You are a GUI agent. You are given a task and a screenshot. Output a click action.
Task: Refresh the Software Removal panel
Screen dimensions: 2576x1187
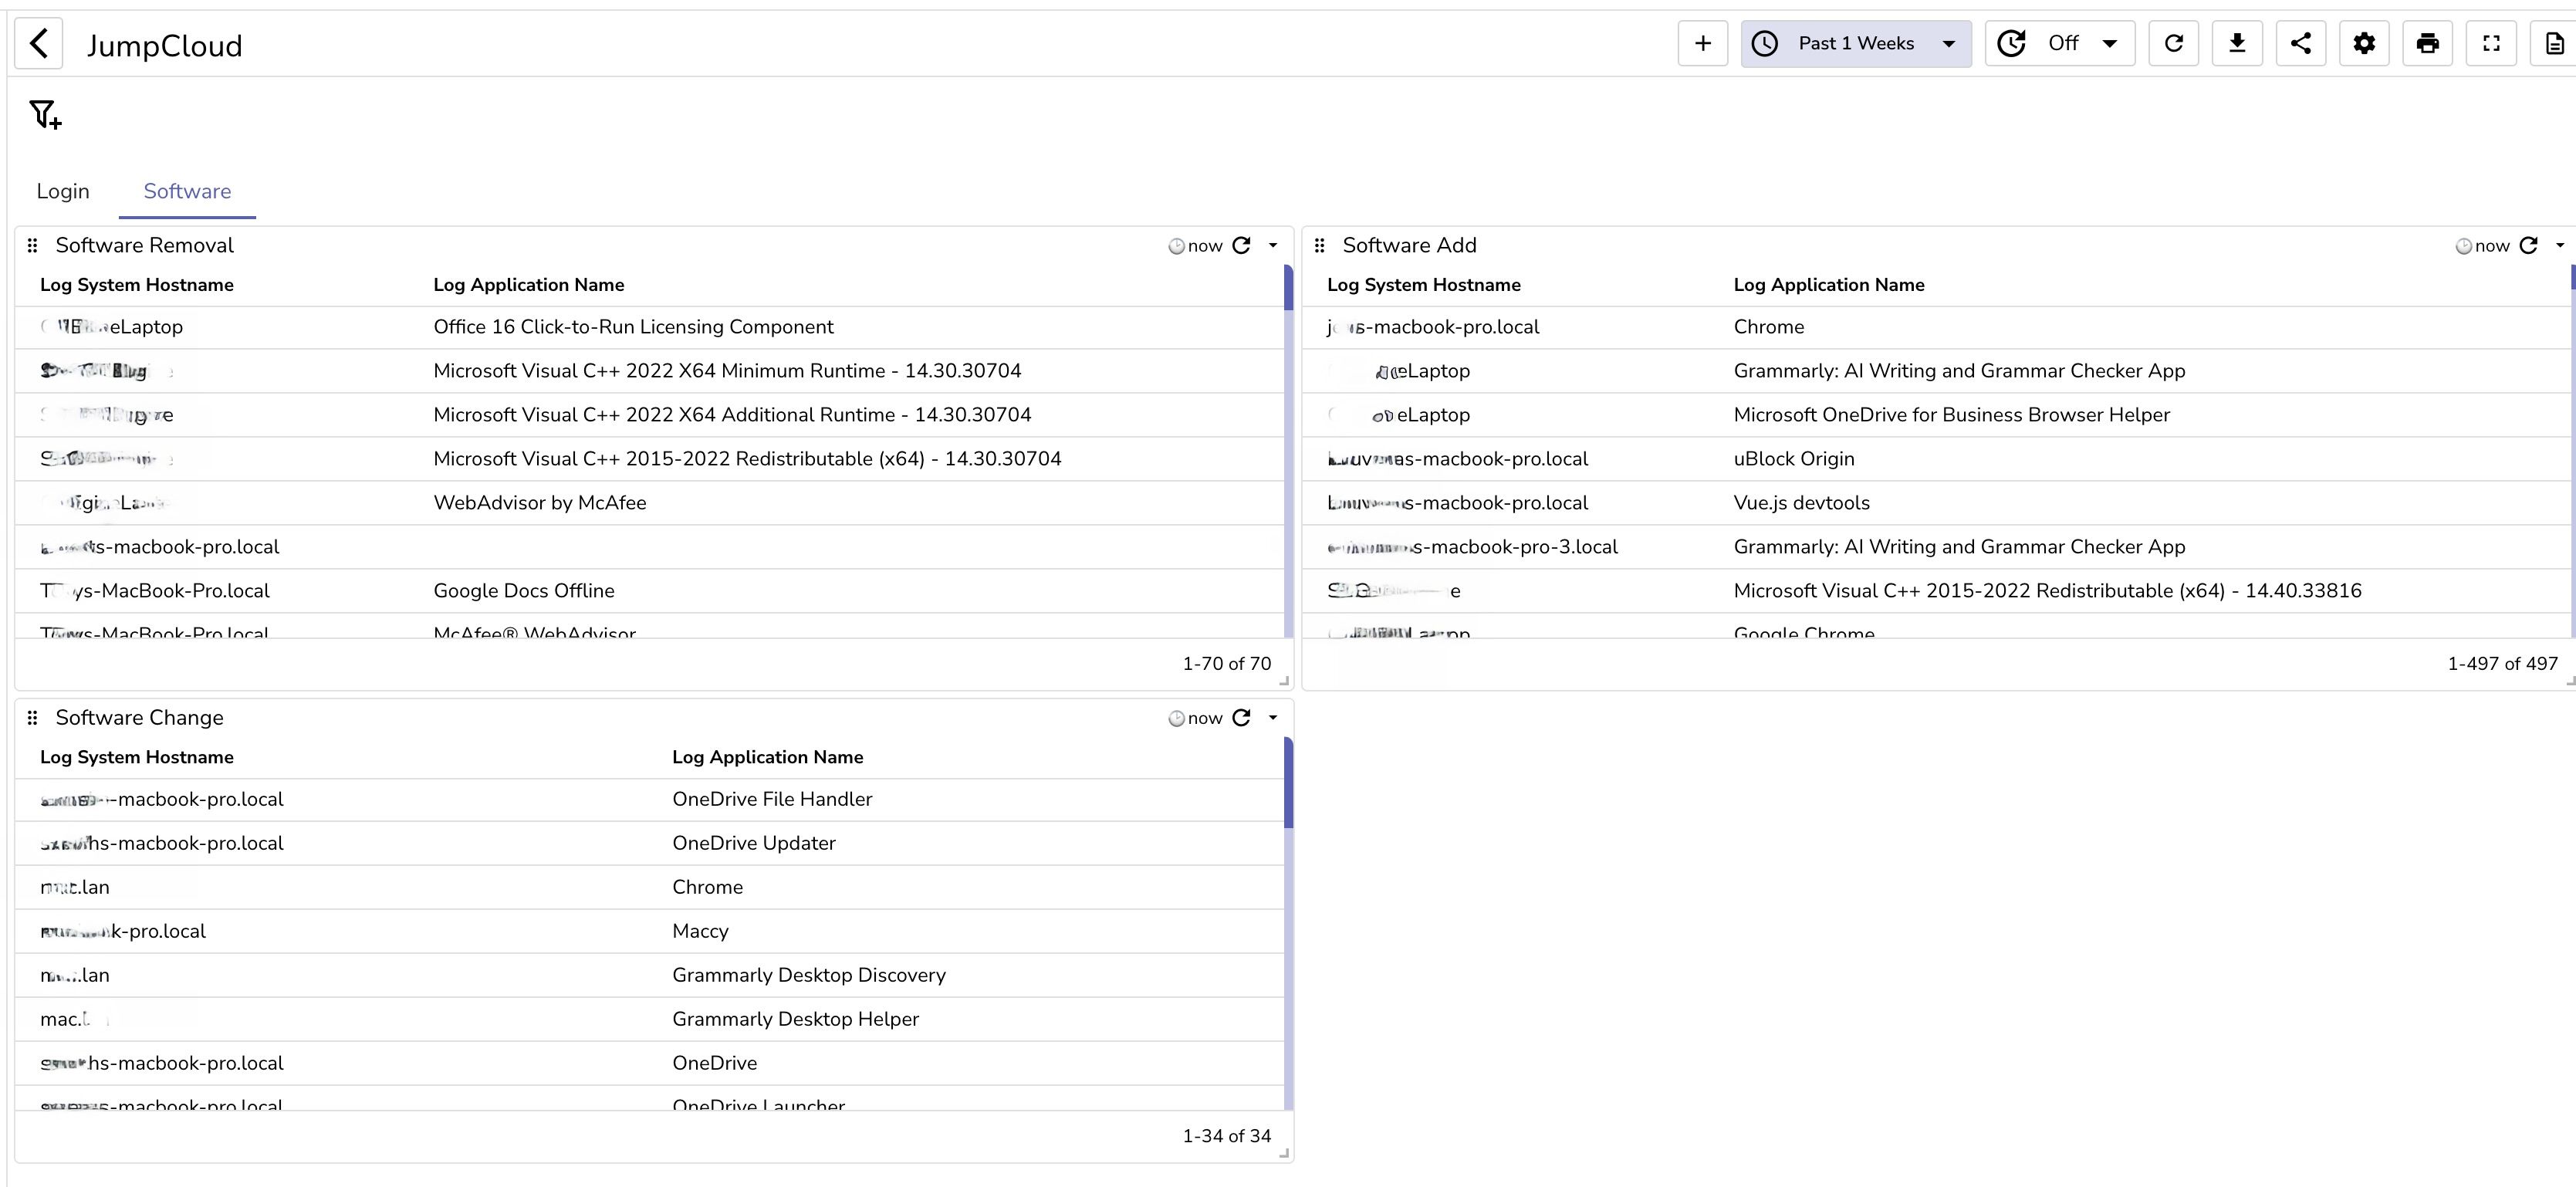(1242, 246)
